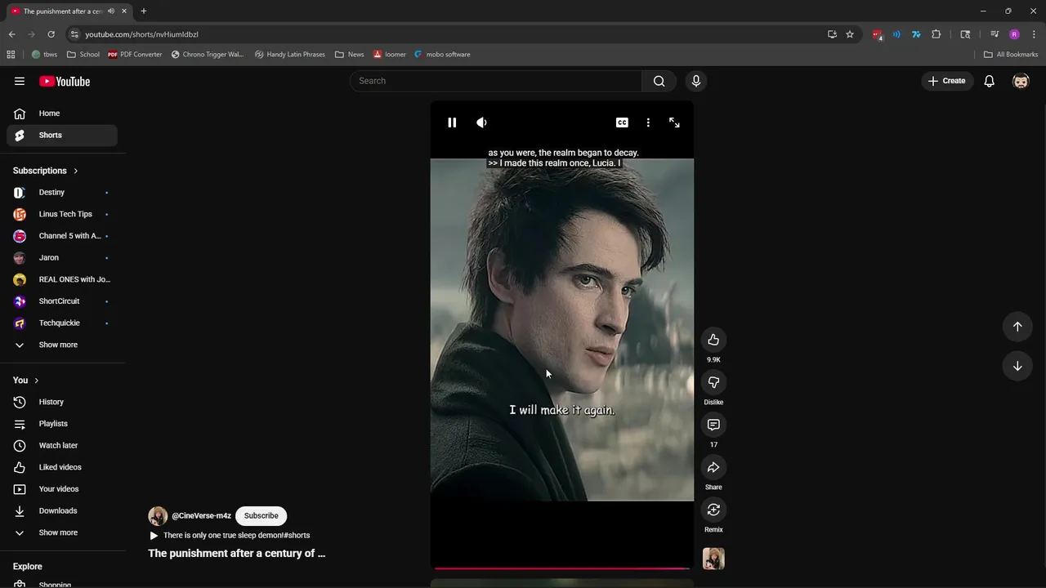Bookmark this page with the star icon

click(x=850, y=34)
